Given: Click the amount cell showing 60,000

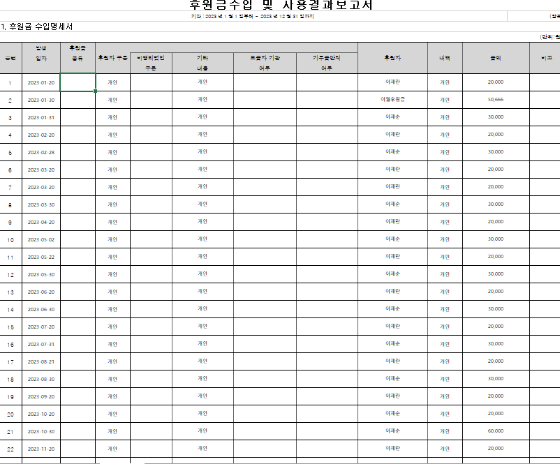Looking at the screenshot, I should click(495, 431).
